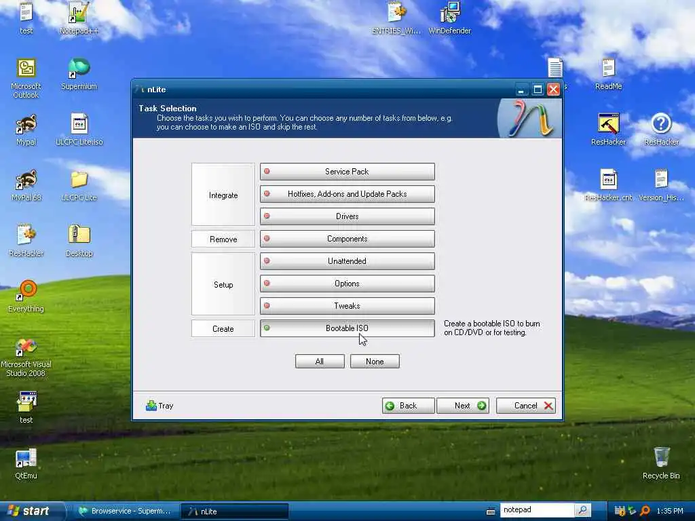Open the Notepad++ desktop icon
The image size is (695, 521).
click(79, 18)
